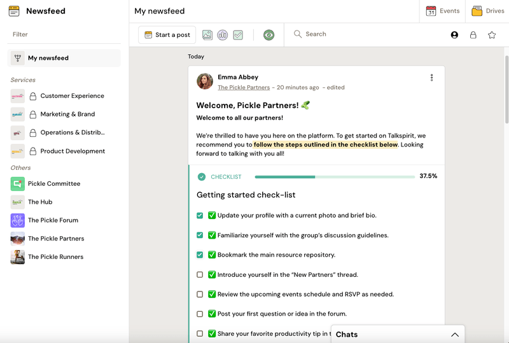This screenshot has width=509, height=343.
Task: Open The Pickle Forum group
Action: tap(53, 220)
